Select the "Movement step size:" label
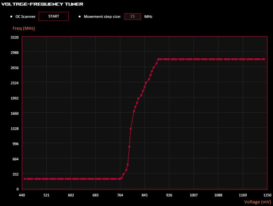 click(102, 16)
